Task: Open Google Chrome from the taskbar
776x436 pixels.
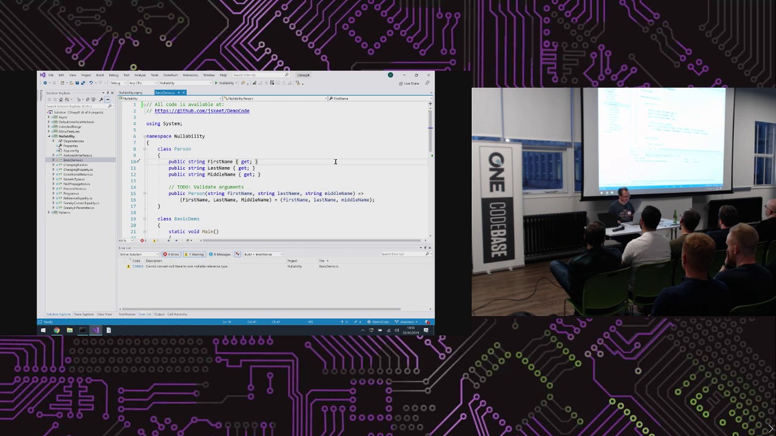Action: coord(56,330)
